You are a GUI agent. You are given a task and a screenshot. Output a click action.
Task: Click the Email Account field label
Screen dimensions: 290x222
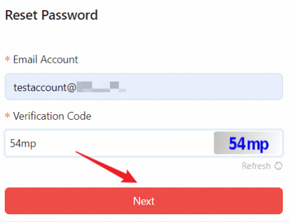[x=45, y=59]
